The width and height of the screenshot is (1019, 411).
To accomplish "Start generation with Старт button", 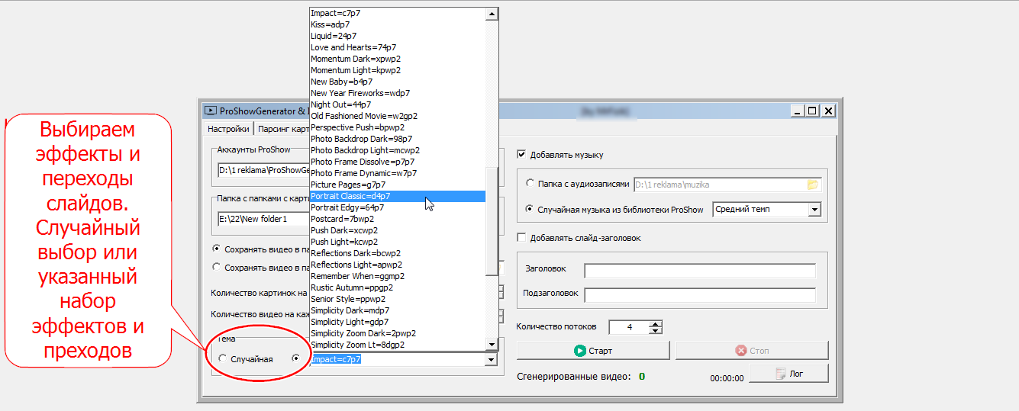I will (593, 351).
